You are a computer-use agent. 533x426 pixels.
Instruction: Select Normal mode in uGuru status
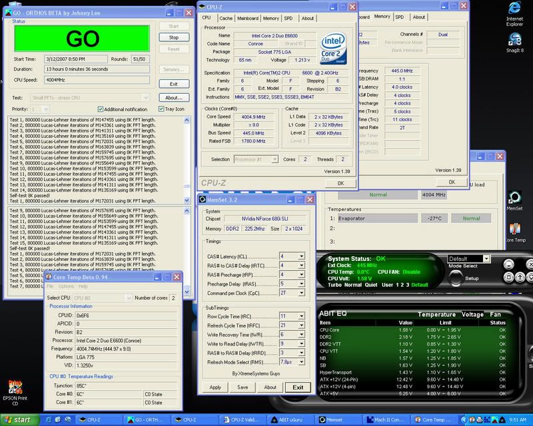click(353, 285)
